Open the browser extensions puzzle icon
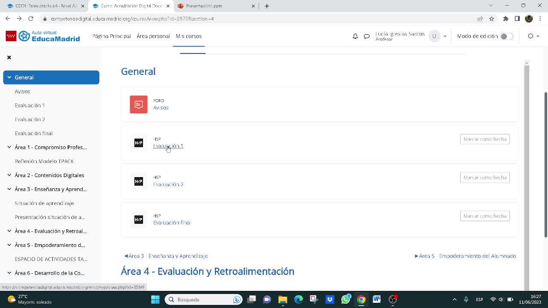The height and width of the screenshot is (308, 548). 506,19
